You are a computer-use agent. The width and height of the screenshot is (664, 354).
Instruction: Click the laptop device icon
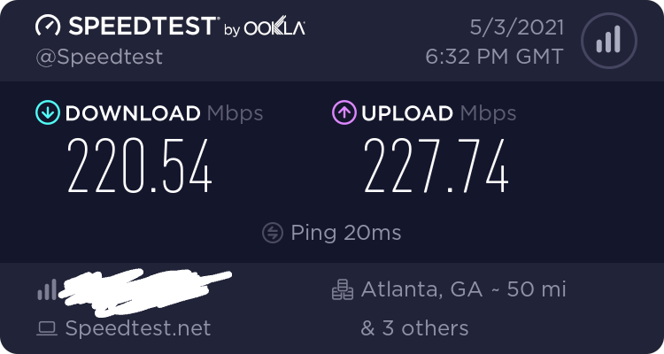[47, 328]
